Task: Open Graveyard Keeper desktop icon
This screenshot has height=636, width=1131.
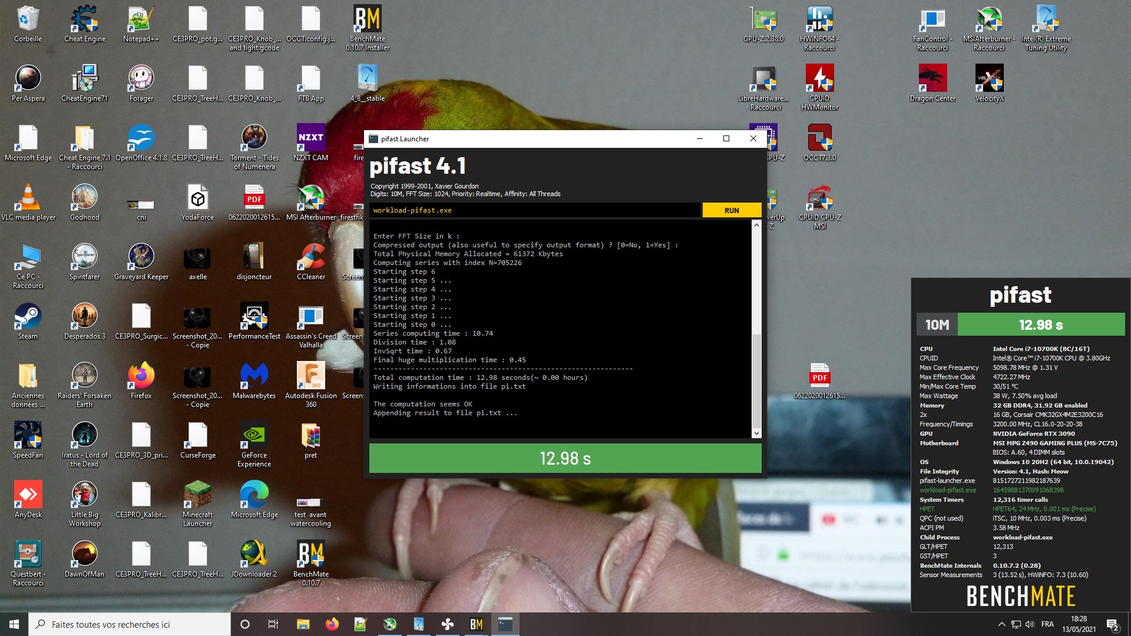Action: tap(141, 262)
